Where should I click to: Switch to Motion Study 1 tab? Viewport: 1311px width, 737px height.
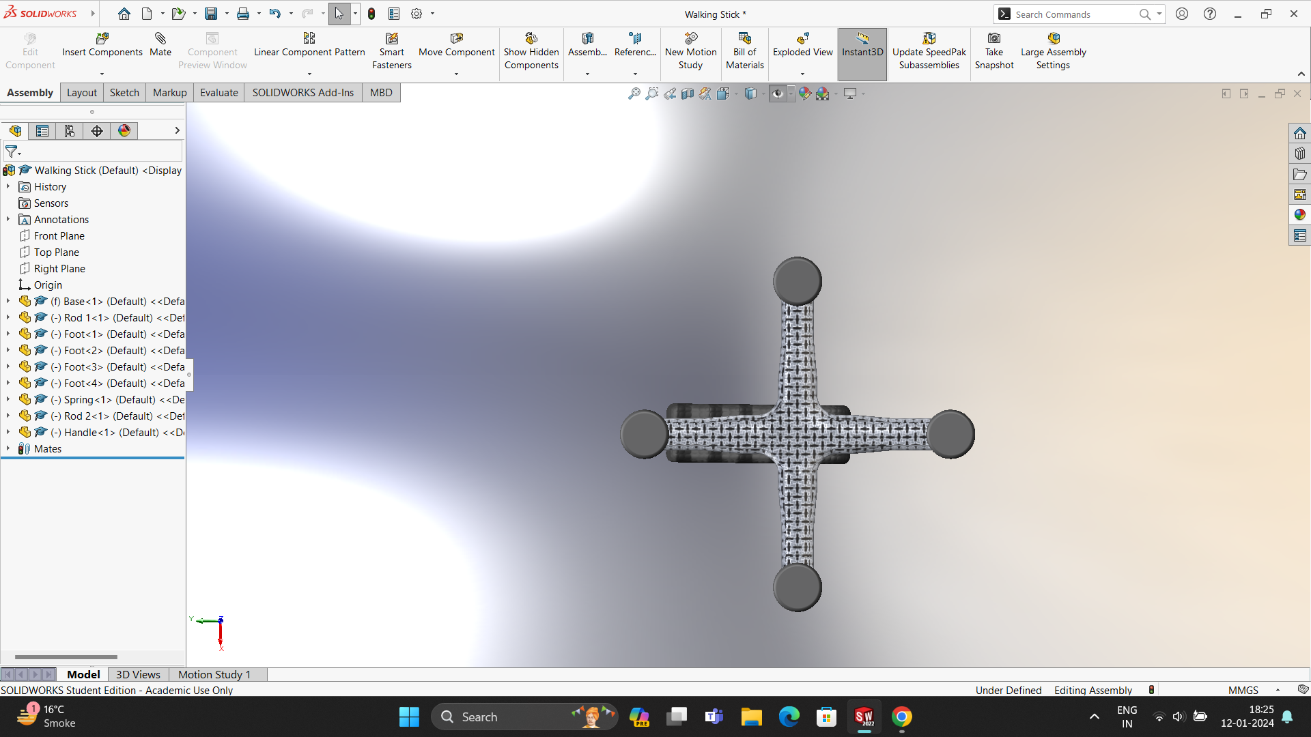coord(214,674)
